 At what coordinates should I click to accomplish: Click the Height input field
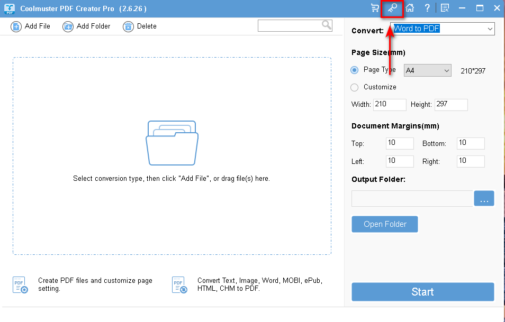(x=451, y=105)
